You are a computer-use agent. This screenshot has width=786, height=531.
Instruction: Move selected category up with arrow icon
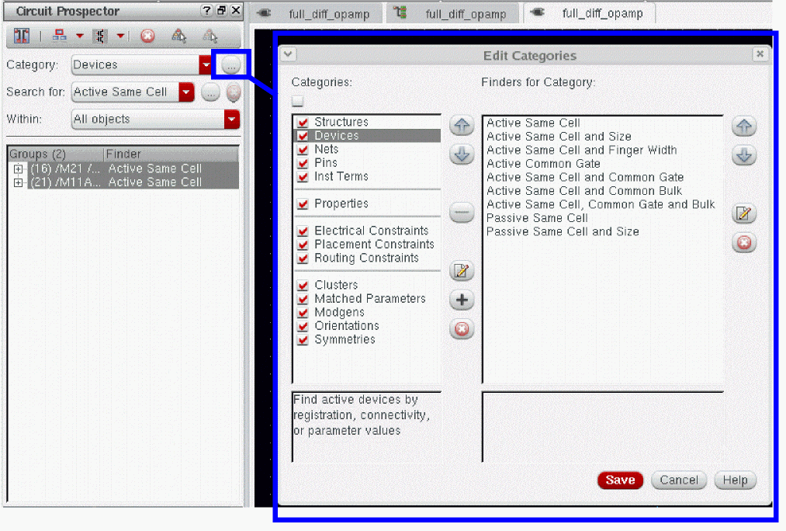pyautogui.click(x=462, y=126)
